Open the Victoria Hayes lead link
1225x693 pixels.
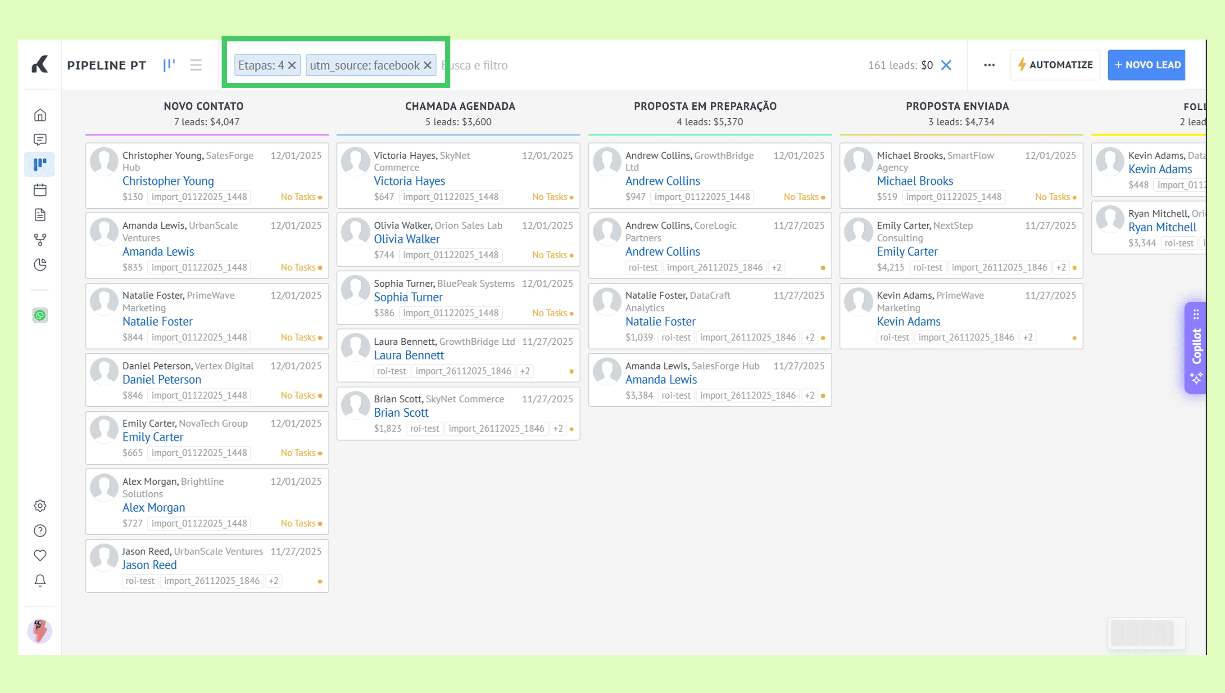coord(409,181)
